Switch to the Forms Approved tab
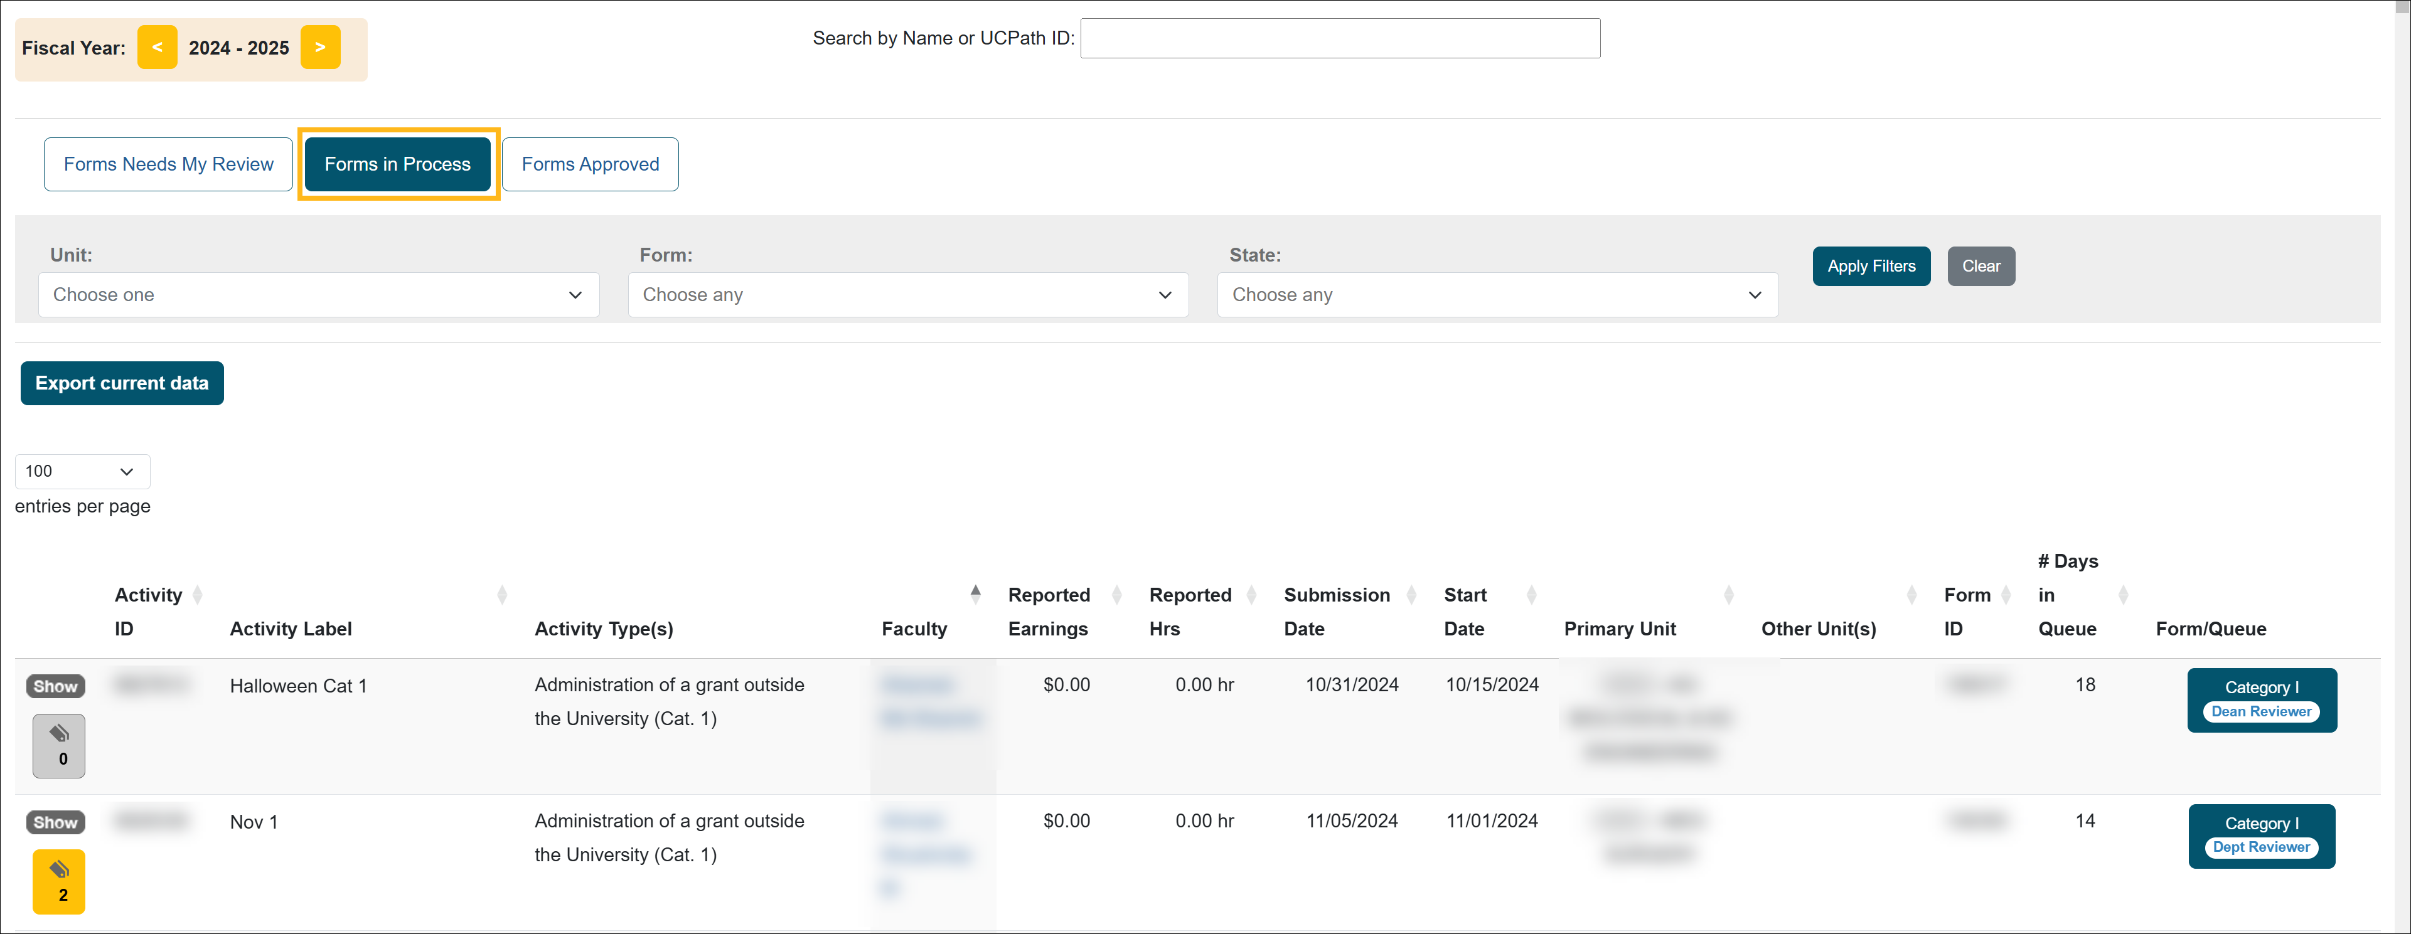Screen dimensions: 2411x934 click(x=590, y=164)
